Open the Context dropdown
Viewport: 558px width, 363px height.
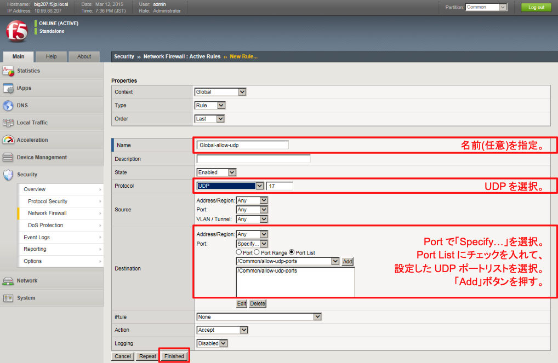click(220, 92)
